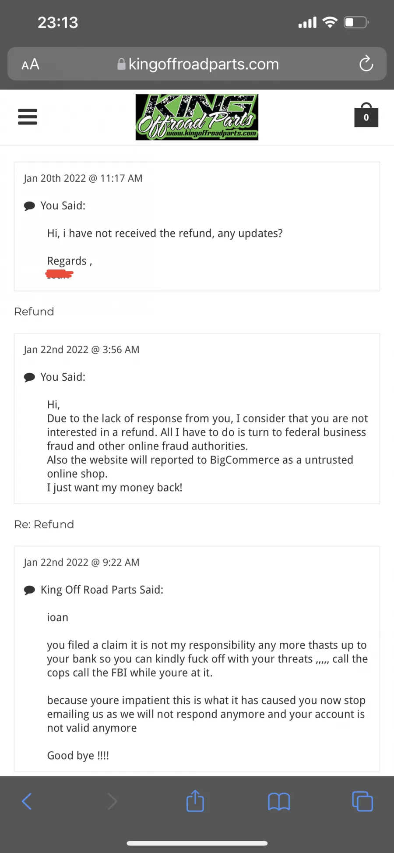Open the Safari share sheet icon
Screen dimensions: 394x853
(195, 801)
